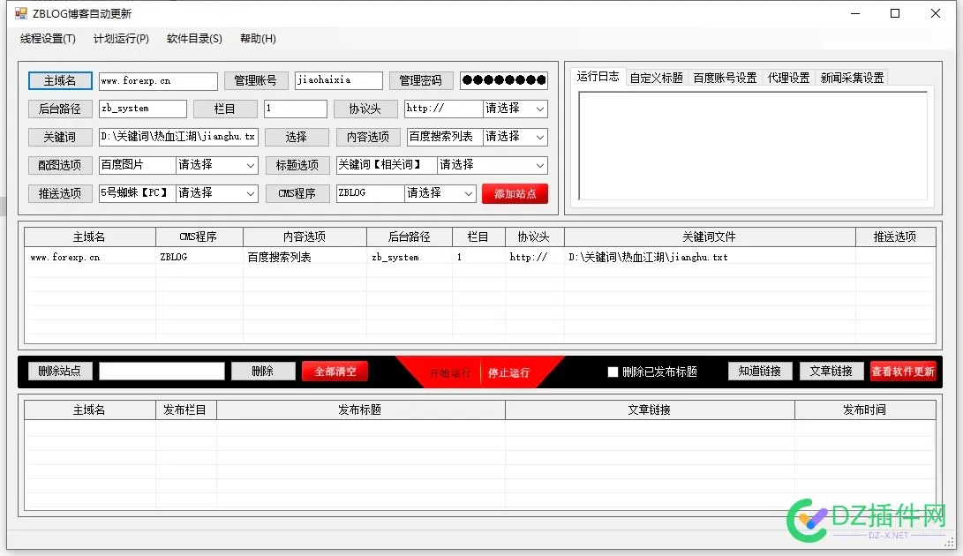Click the 开始运行 button
Image resolution: width=963 pixels, height=556 pixels.
pyautogui.click(x=449, y=373)
